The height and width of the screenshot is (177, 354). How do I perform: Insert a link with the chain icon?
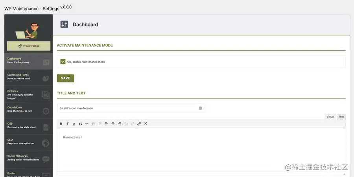tap(139, 124)
